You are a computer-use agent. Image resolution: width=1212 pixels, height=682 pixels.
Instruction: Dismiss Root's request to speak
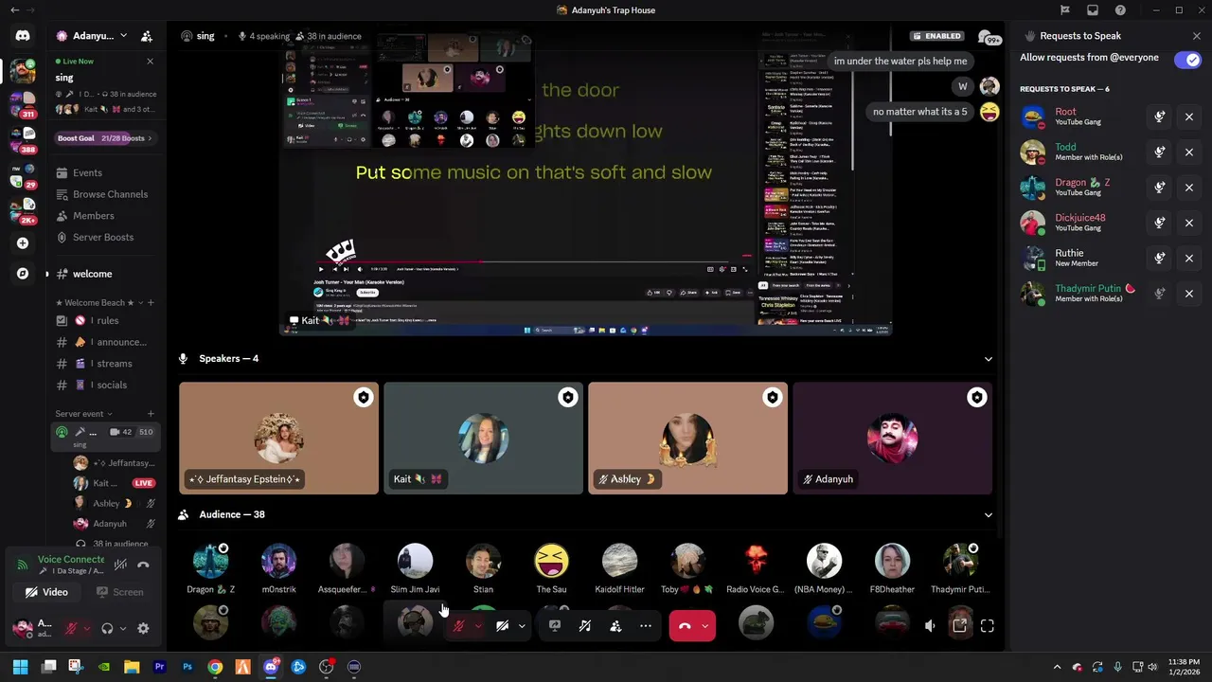pos(1189,117)
